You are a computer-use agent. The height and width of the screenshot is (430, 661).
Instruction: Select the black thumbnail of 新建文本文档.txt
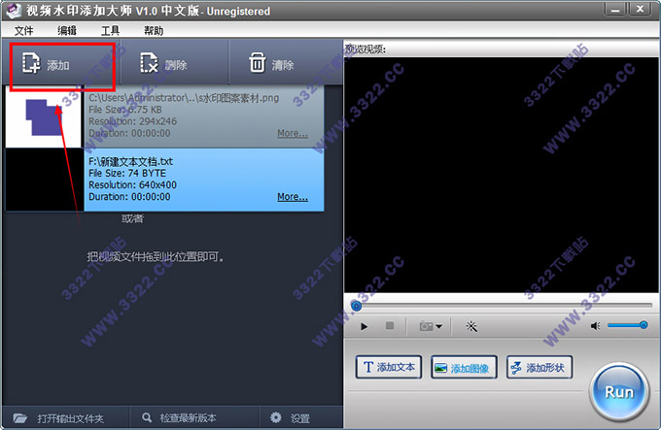45,180
